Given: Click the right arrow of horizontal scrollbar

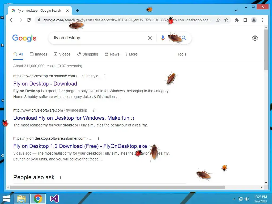Looking at the screenshot, I should point(262,187).
